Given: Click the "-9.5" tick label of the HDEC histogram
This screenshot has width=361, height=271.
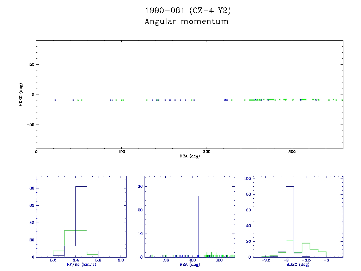Looking at the screenshot, I should [266, 260].
